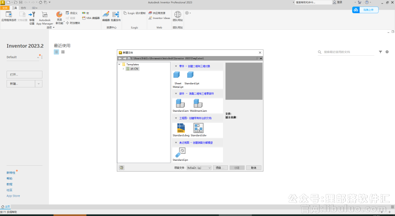395x216 pixels.
Task: Expand the zh-CN tree folder
Action: pos(123,69)
